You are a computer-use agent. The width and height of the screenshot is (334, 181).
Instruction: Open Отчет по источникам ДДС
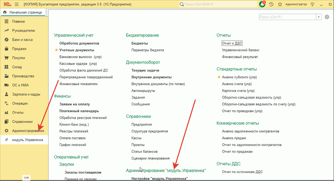(x=242, y=172)
